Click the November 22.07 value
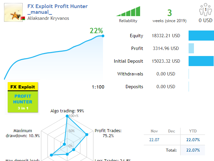 pyautogui.click(x=154, y=141)
